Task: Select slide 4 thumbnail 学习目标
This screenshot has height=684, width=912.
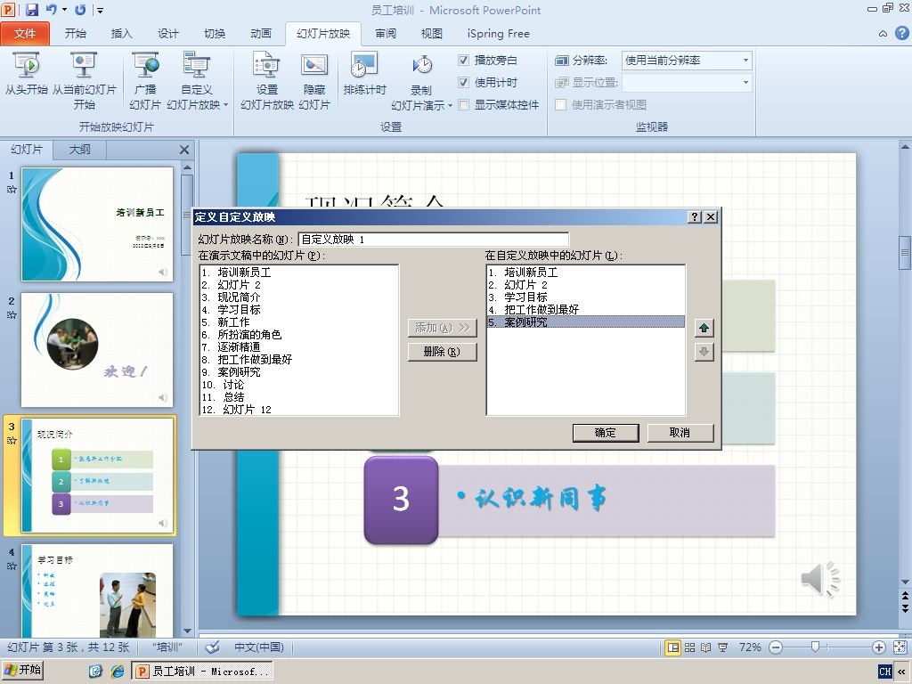Action: [98, 590]
